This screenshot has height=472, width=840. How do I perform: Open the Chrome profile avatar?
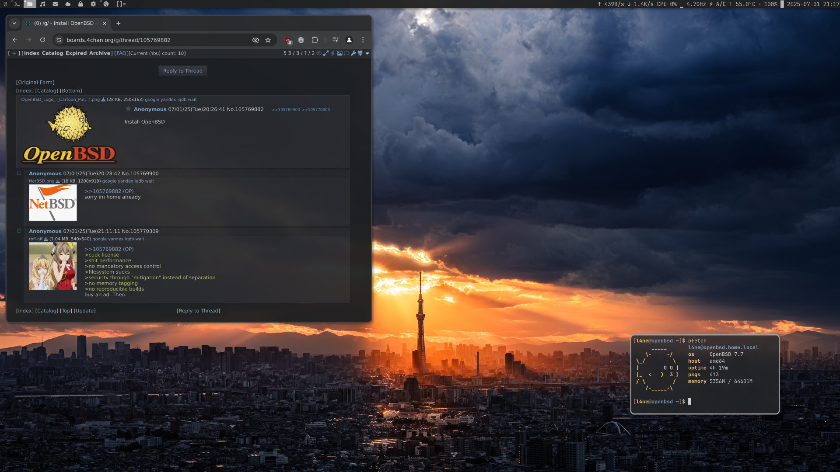[x=349, y=40]
